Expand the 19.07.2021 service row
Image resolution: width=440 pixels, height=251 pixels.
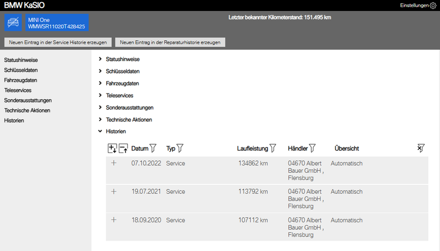pos(114,192)
